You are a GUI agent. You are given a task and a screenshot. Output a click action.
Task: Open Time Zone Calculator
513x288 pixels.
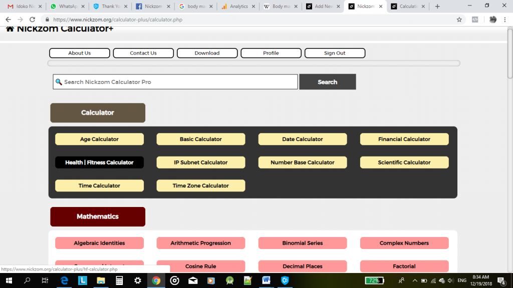coord(201,185)
